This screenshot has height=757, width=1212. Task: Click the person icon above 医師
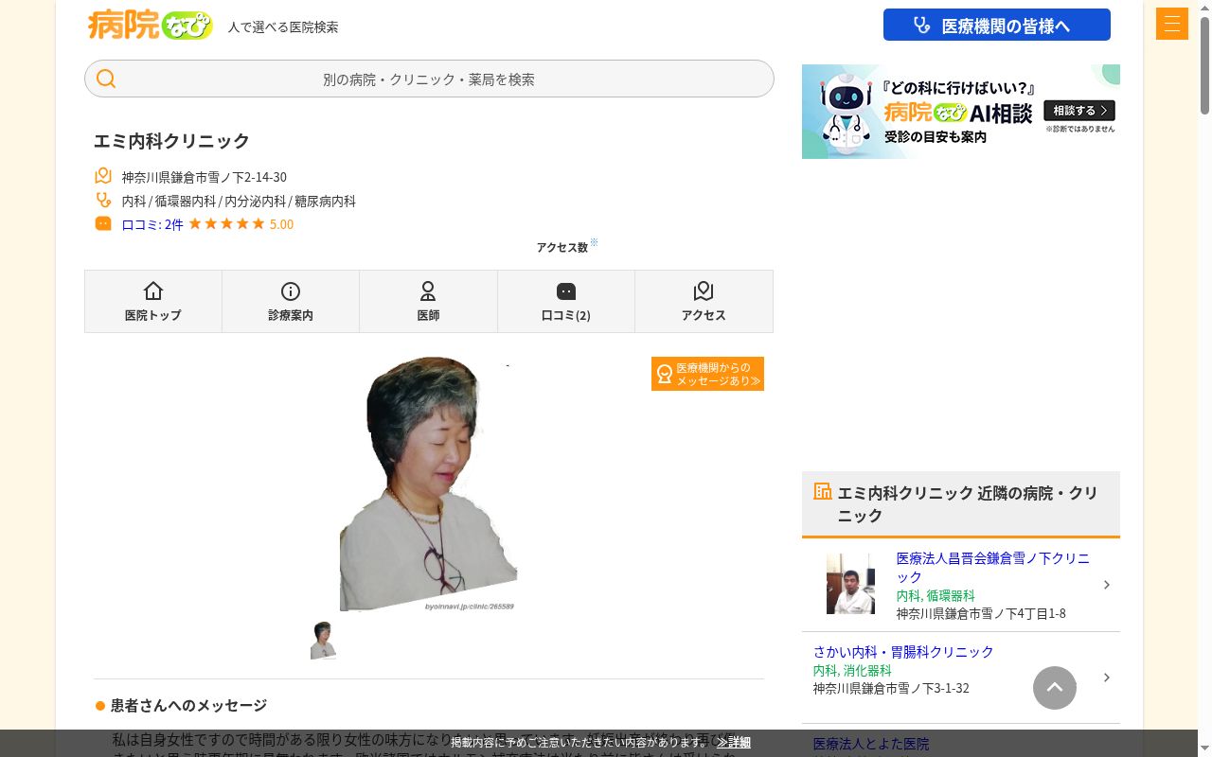pyautogui.click(x=428, y=290)
